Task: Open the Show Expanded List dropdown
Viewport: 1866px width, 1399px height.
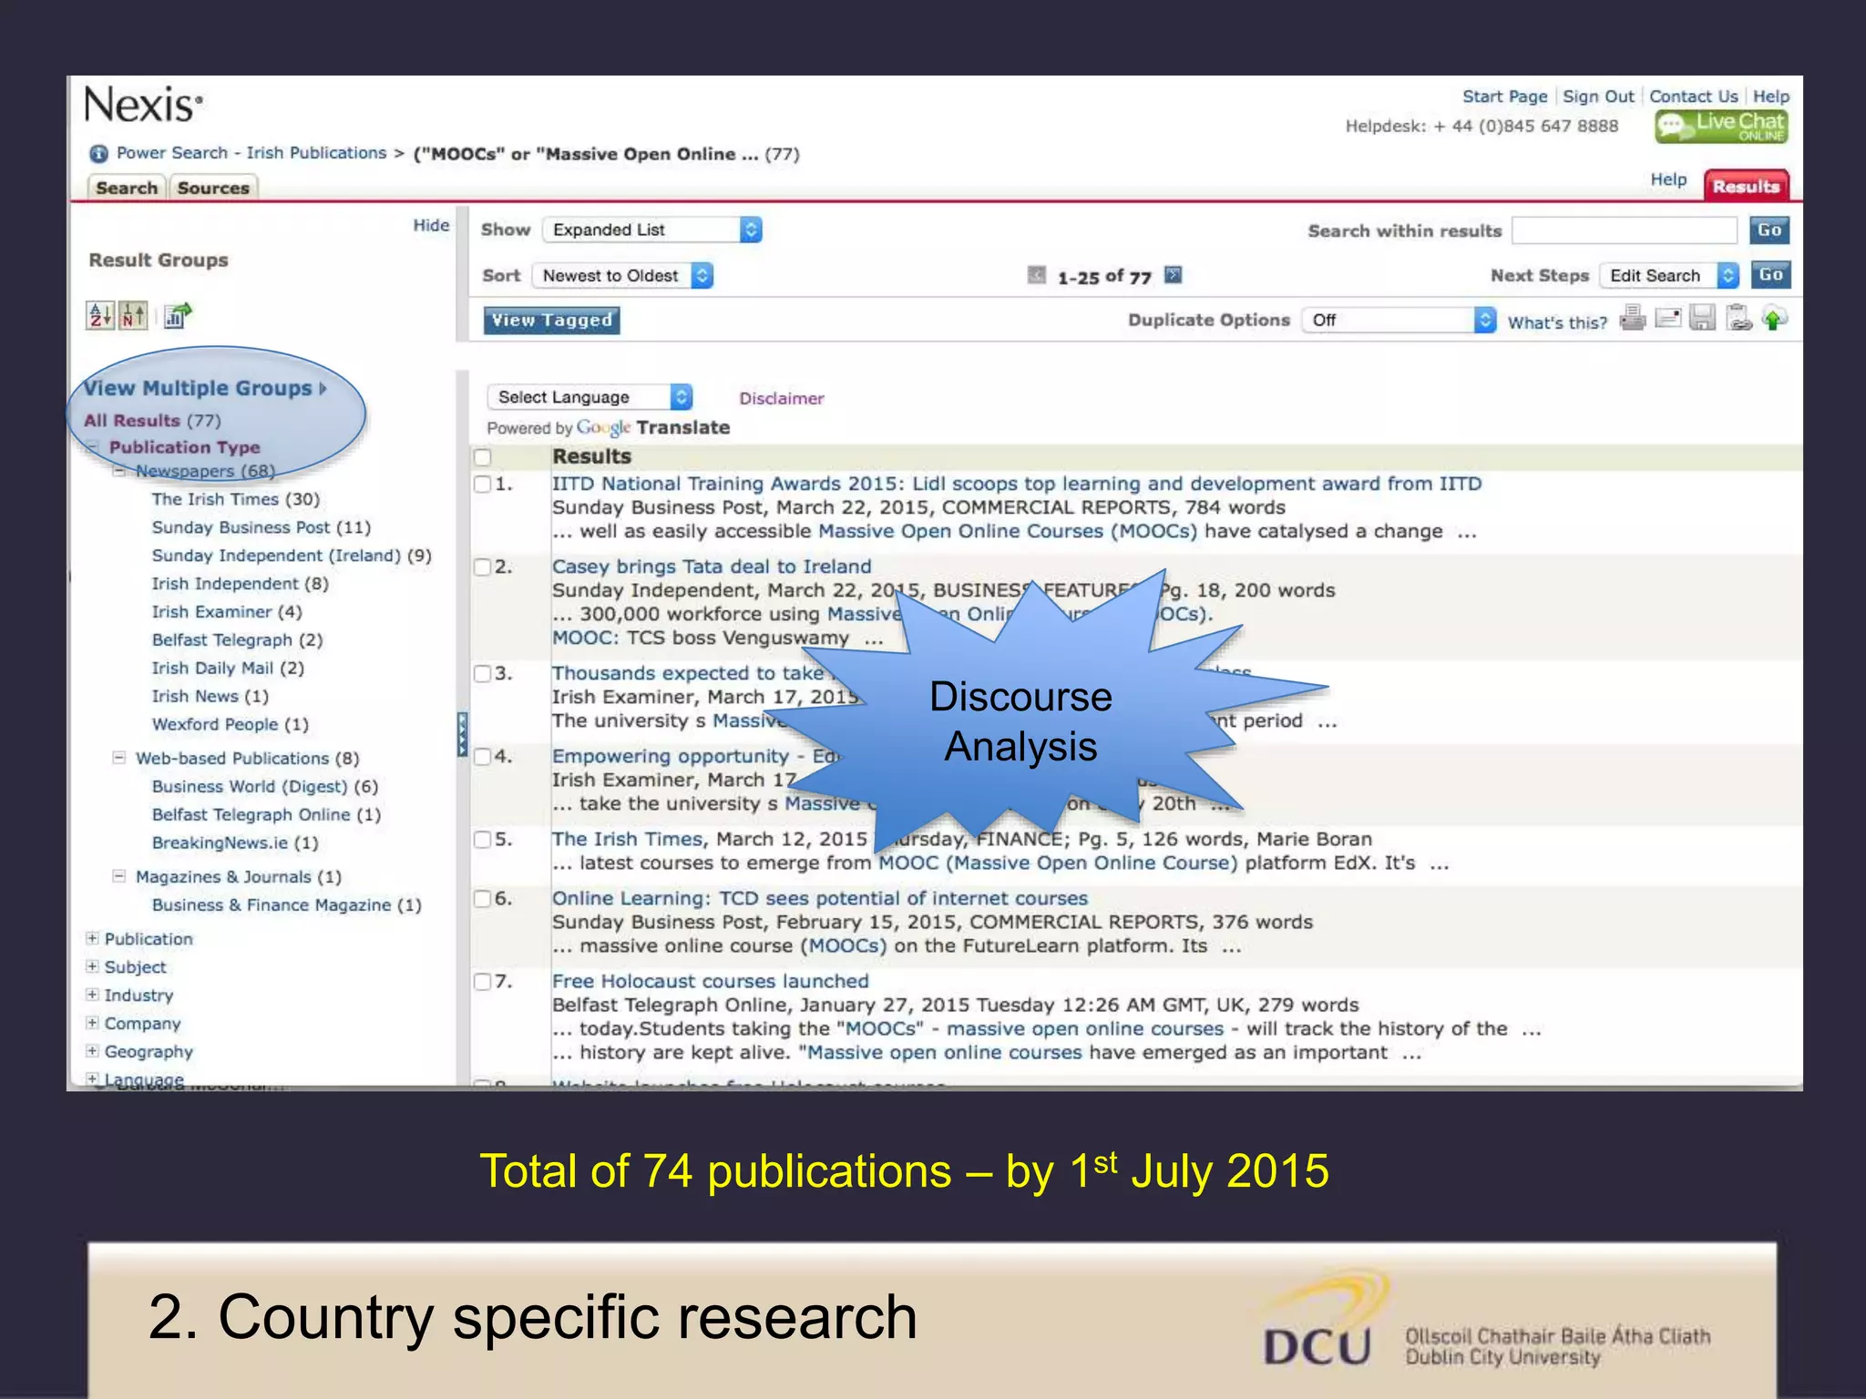Action: point(651,230)
